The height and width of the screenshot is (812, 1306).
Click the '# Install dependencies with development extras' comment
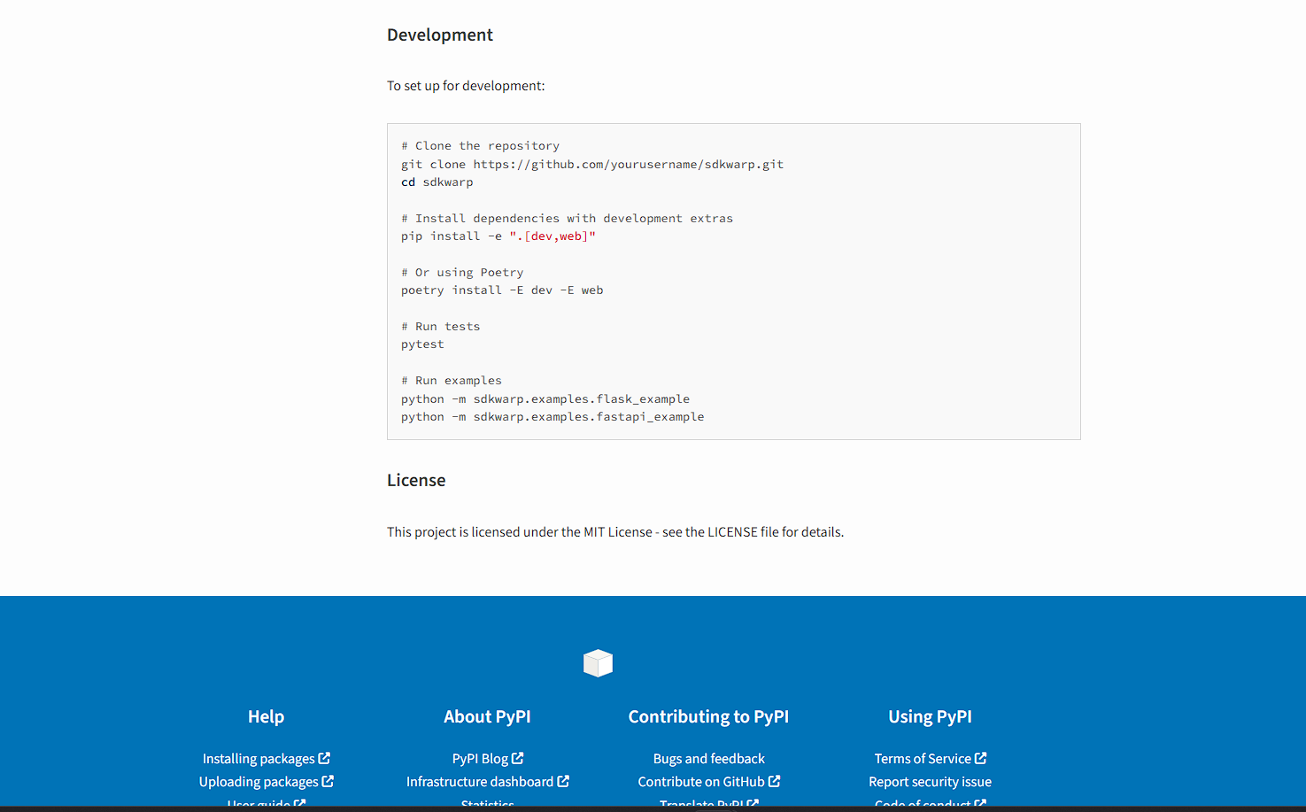pos(568,218)
